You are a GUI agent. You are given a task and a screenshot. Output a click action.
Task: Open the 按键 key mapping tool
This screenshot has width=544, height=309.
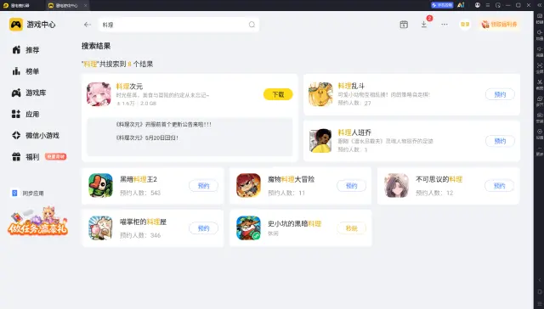pyautogui.click(x=540, y=18)
